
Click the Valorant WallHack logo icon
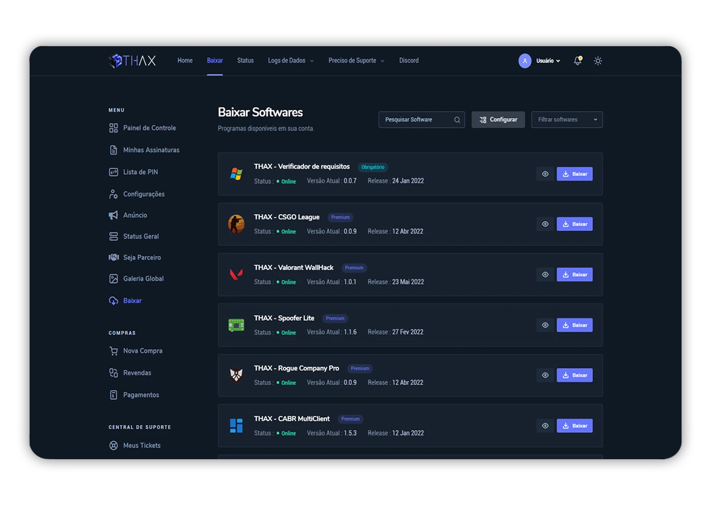[x=236, y=275]
